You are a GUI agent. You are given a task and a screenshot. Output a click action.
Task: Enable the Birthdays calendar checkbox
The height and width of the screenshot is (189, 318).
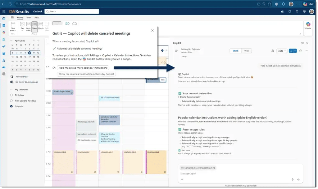(11, 95)
